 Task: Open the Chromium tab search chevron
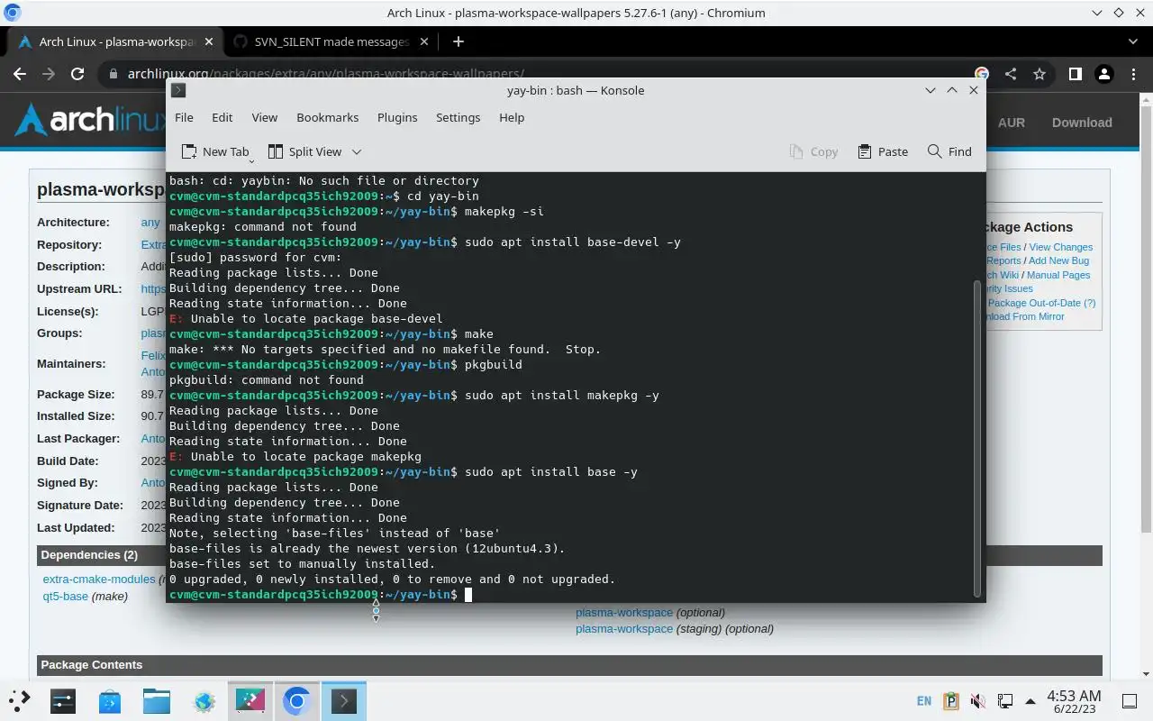coord(1133,41)
